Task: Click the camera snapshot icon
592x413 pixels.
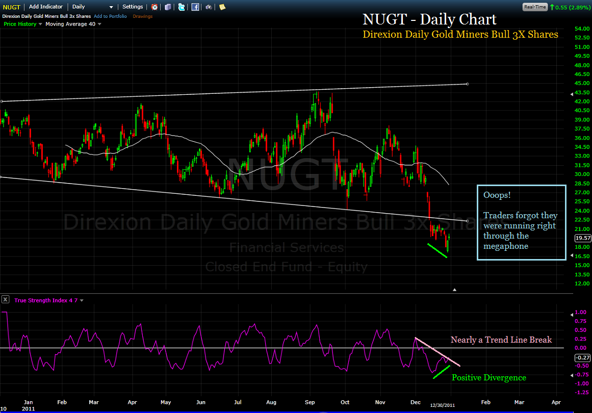Action: [209, 7]
